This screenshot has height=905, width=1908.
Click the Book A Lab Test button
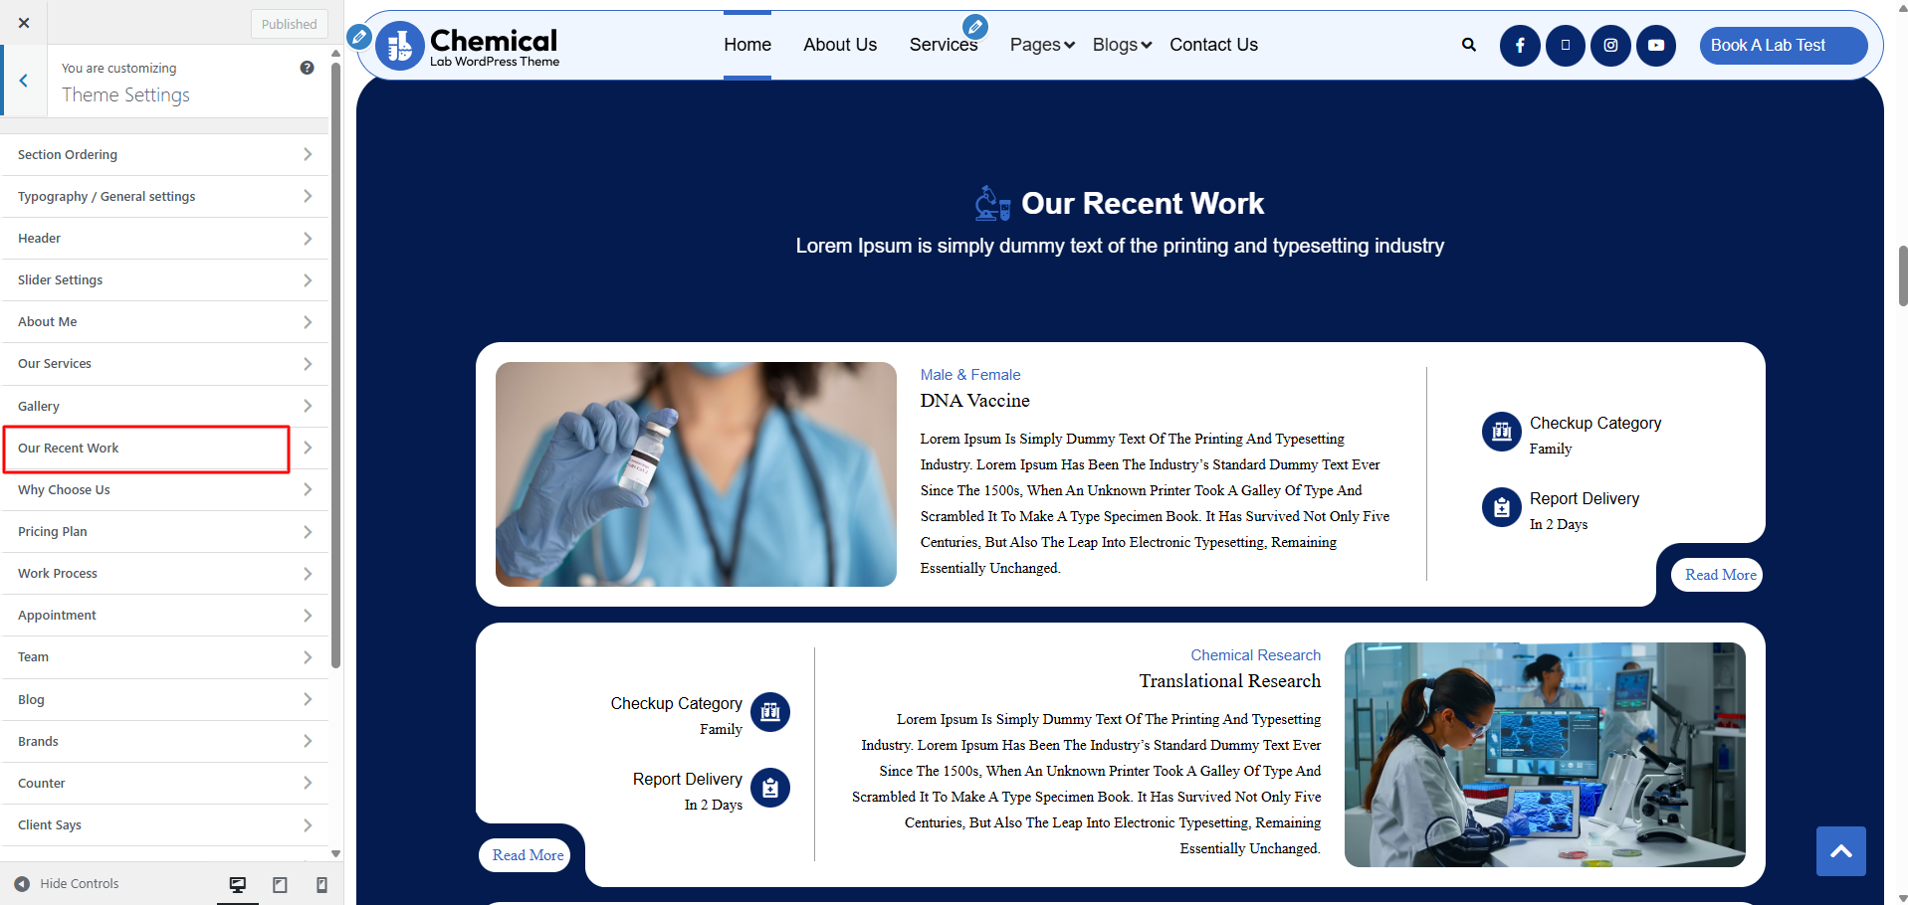(1782, 45)
